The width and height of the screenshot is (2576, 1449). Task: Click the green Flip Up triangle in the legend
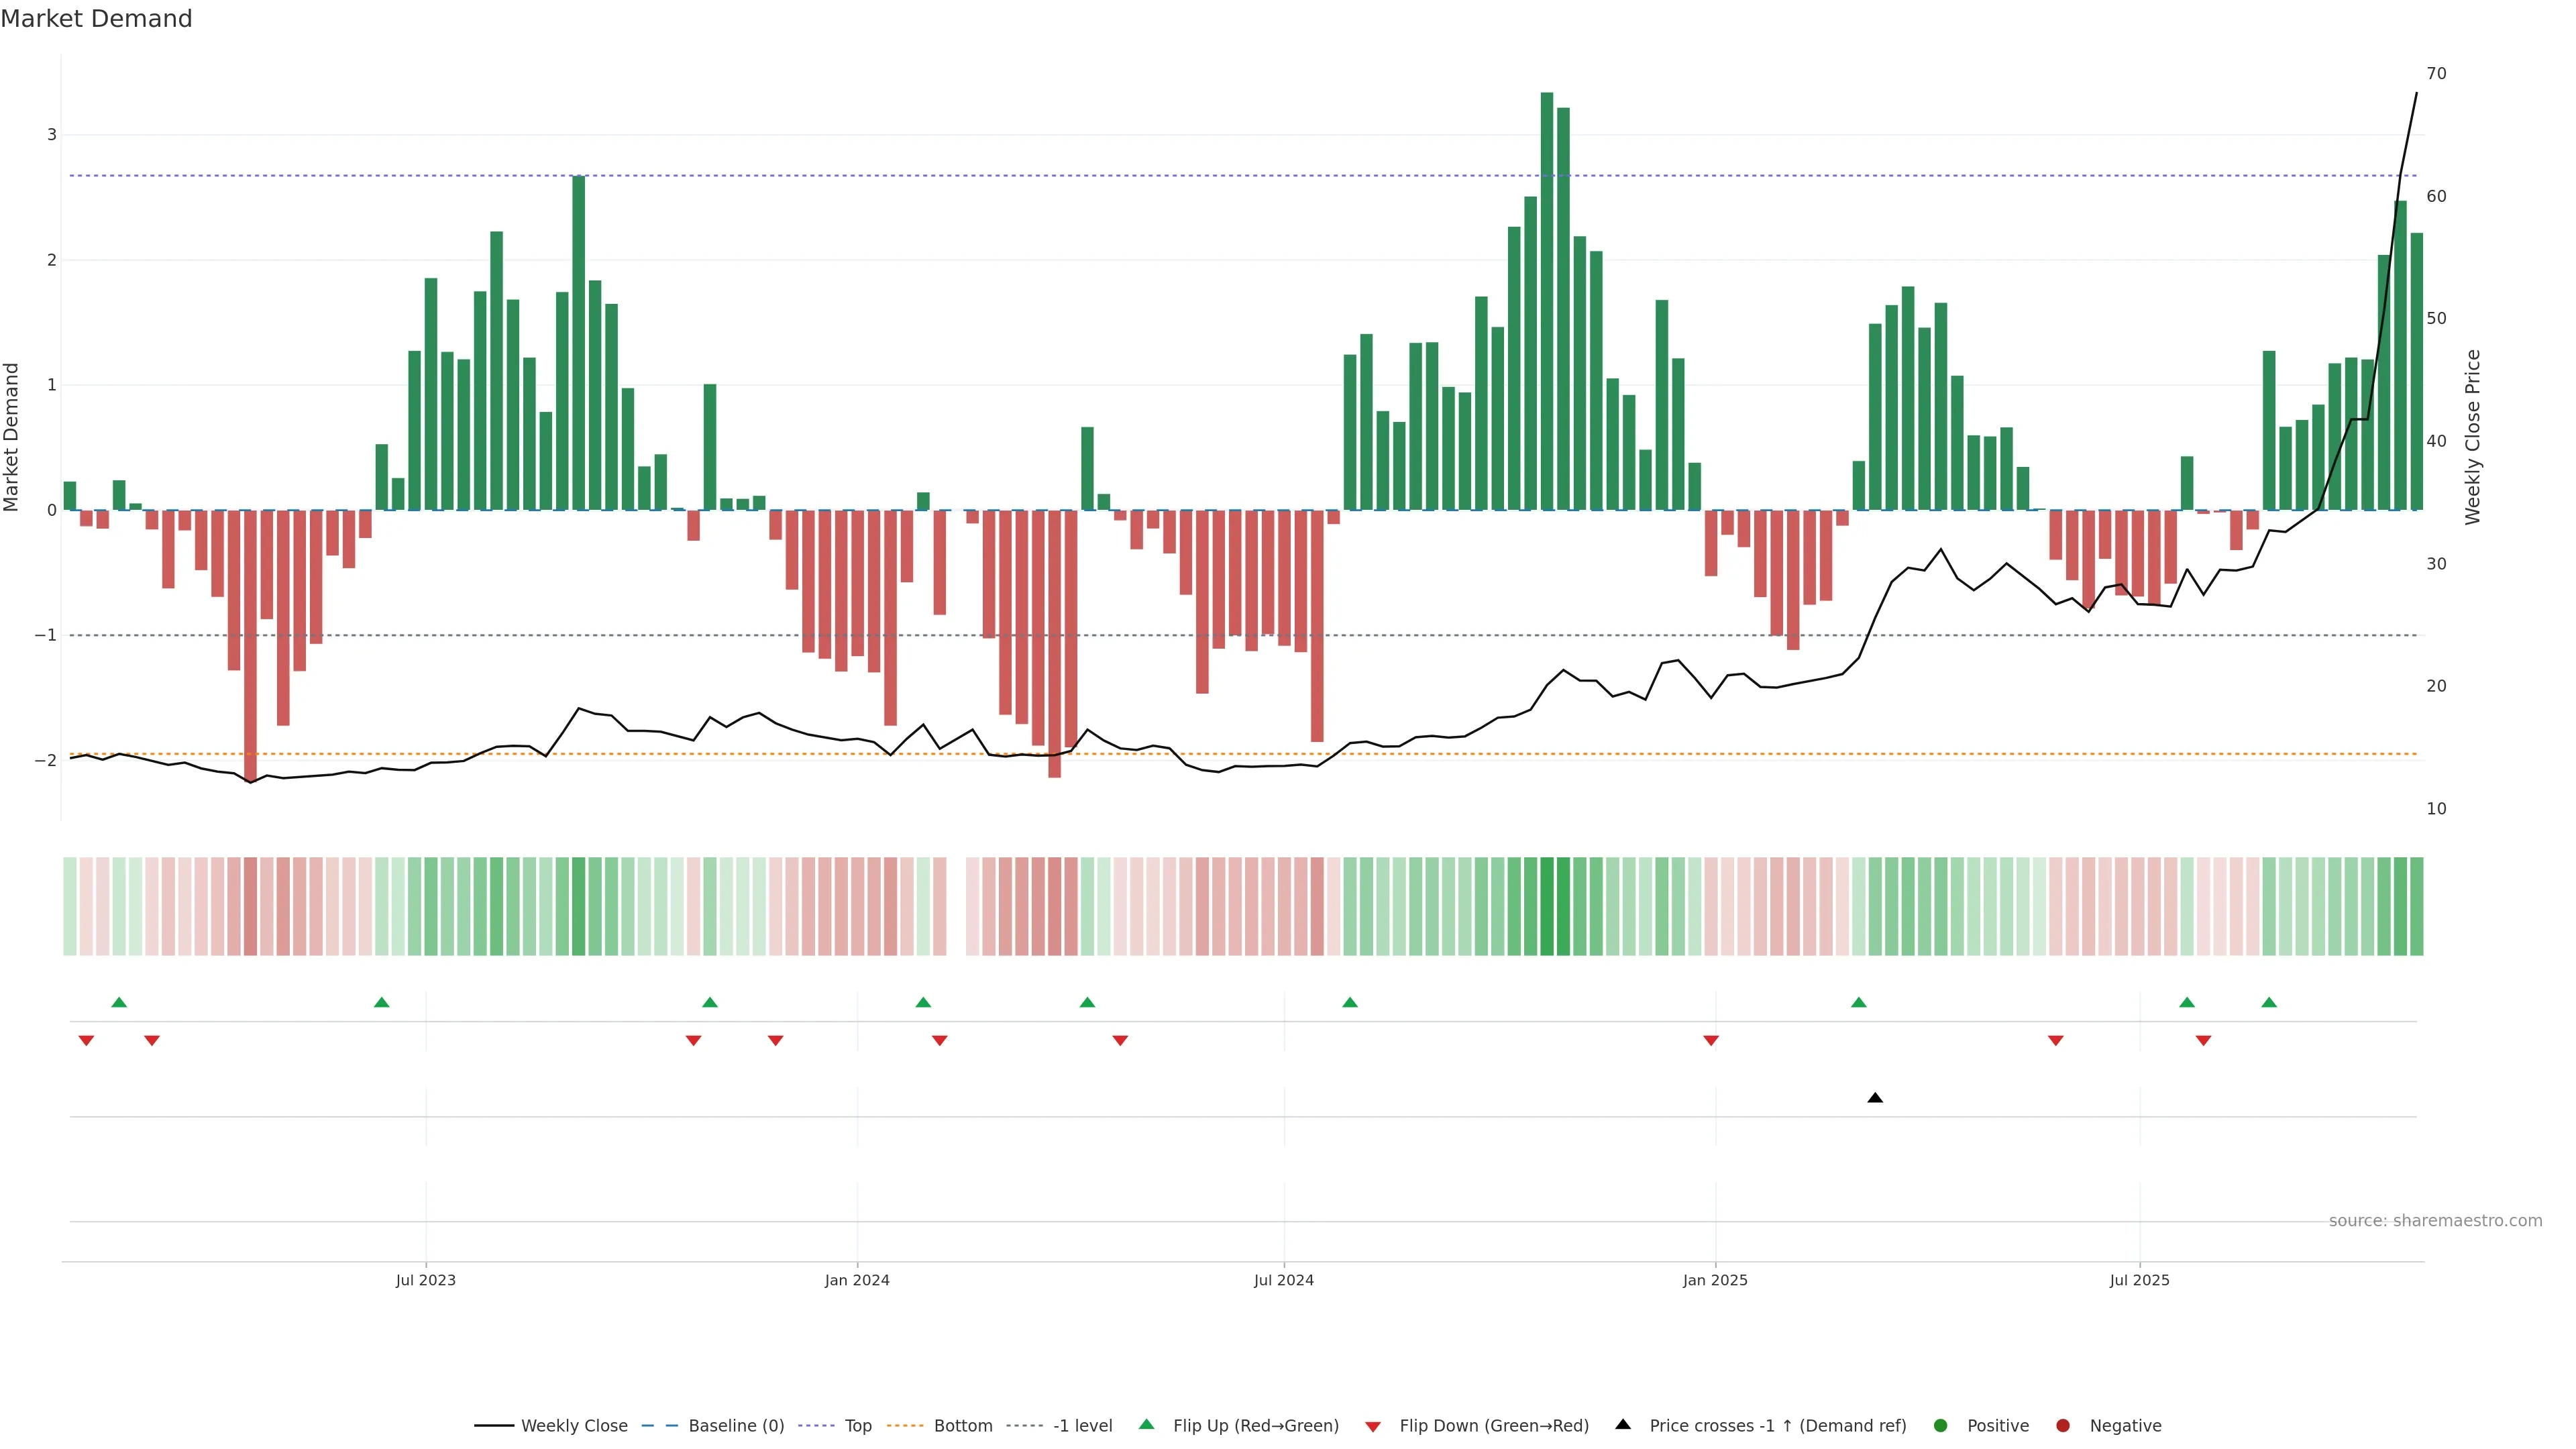pyautogui.click(x=1147, y=1424)
